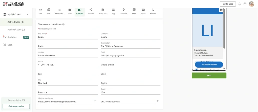Click the Region input field
258x112 pixels.
131,83
